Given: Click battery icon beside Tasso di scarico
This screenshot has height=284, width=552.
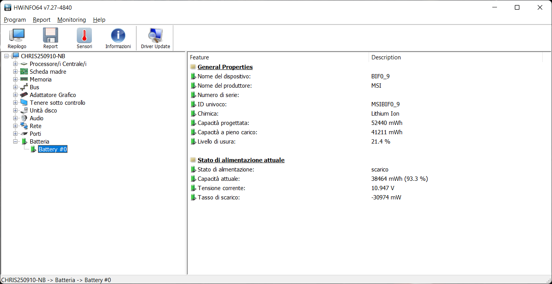Looking at the screenshot, I should (193, 197).
